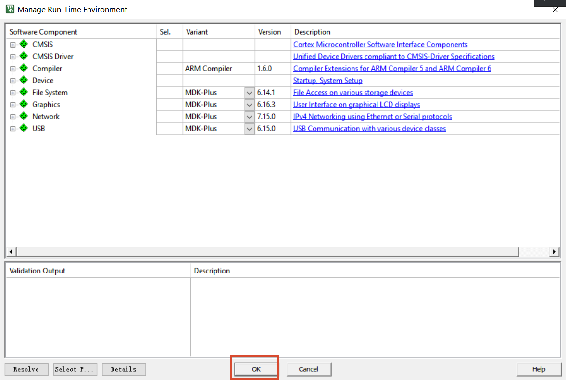Viewport: 566px width, 380px height.
Task: Open File Access on various storage devices link
Action: point(352,93)
